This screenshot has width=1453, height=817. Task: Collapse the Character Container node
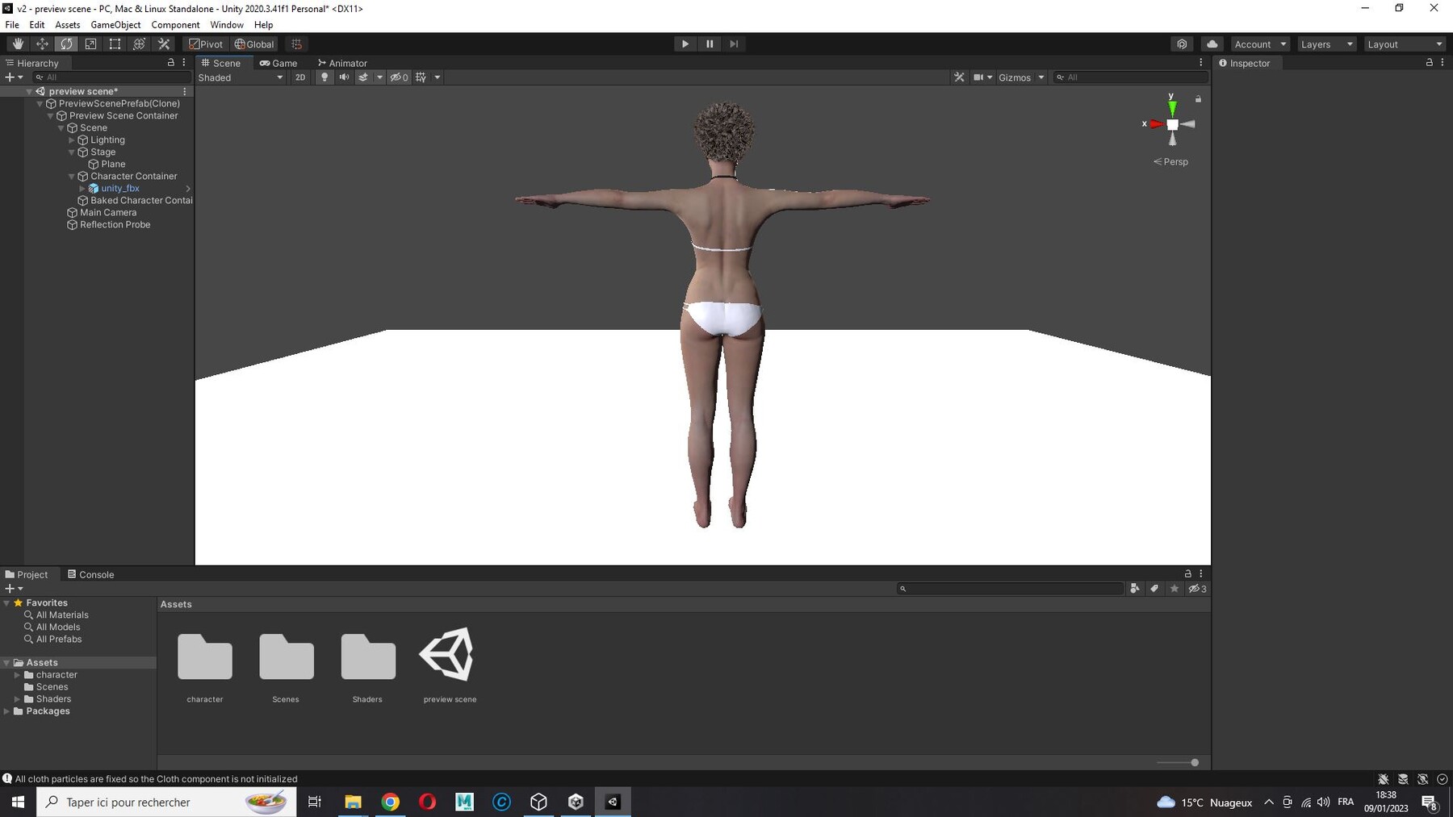71,177
